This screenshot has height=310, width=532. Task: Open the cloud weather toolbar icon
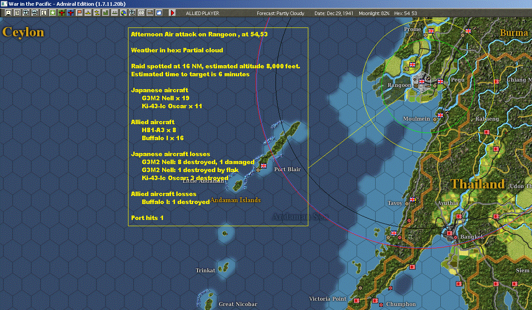(x=159, y=13)
